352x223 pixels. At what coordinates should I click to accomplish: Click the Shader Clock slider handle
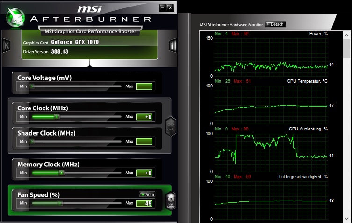coord(33,142)
